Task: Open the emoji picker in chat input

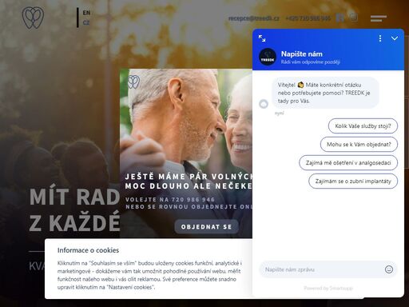Action: point(389,269)
